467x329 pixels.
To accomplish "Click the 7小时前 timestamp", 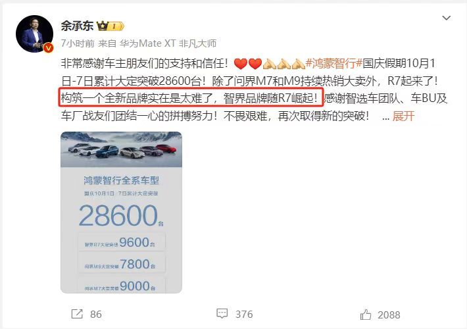I will 78,43.
